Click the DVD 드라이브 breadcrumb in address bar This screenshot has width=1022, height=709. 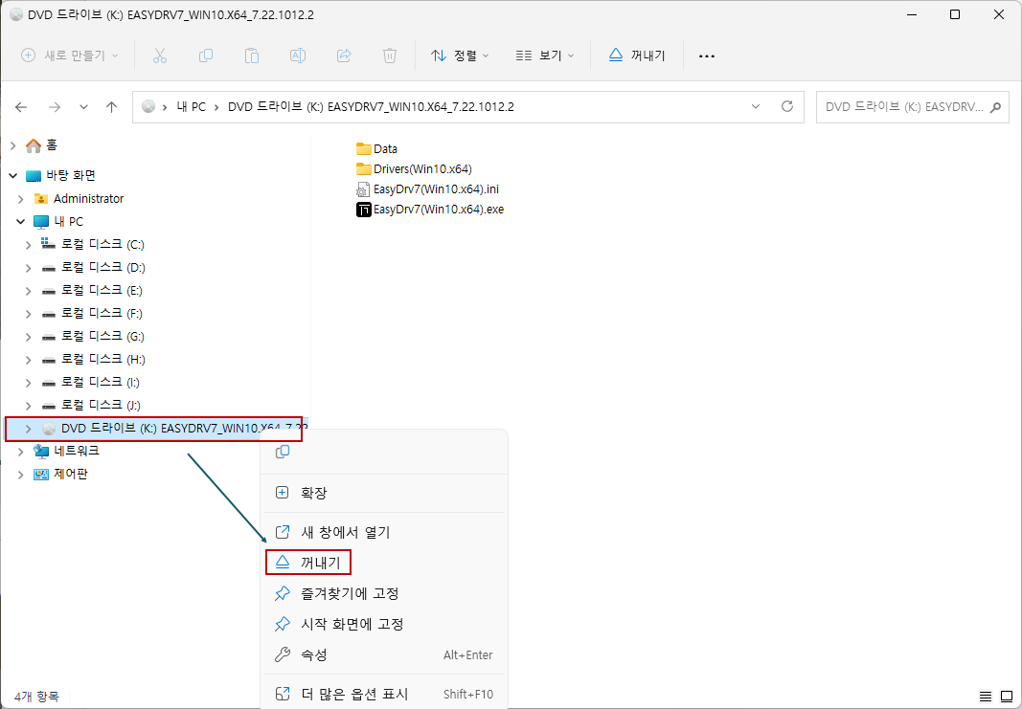click(371, 107)
